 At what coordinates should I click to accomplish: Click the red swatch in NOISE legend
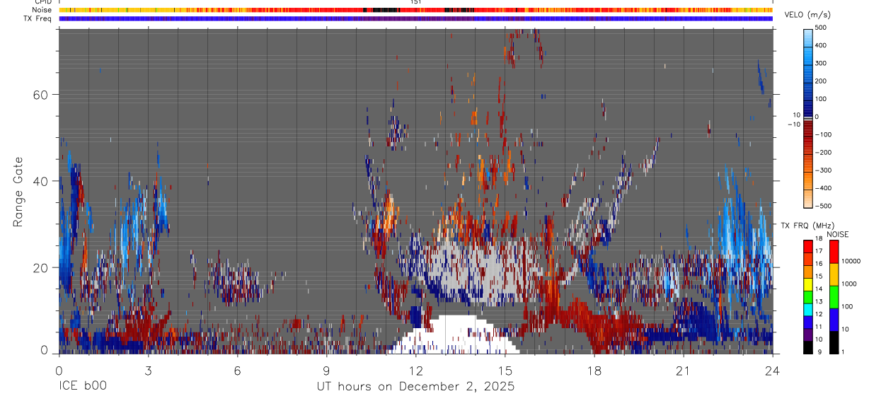click(834, 252)
